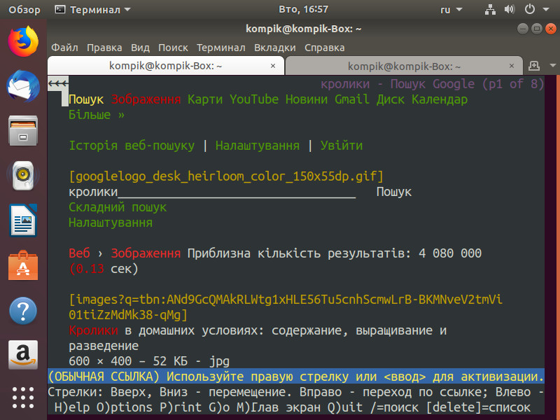Open the volume indicator
This screenshot has height=420, width=560.
(510, 10)
